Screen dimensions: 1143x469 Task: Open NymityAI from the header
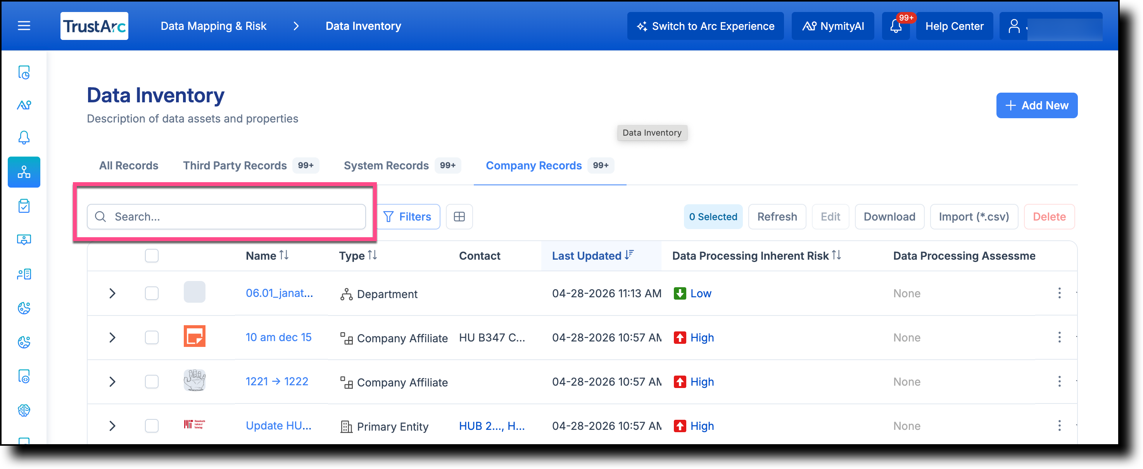(x=833, y=26)
